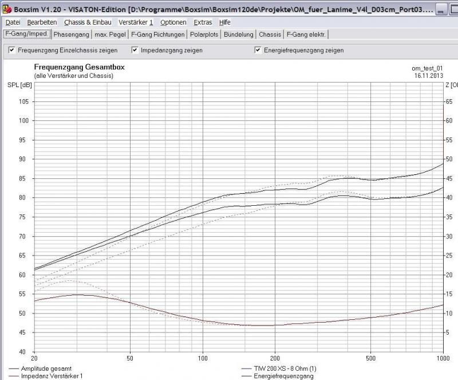Screen dimensions: 458x380
Task: Open the Extras menu
Action: [203, 22]
